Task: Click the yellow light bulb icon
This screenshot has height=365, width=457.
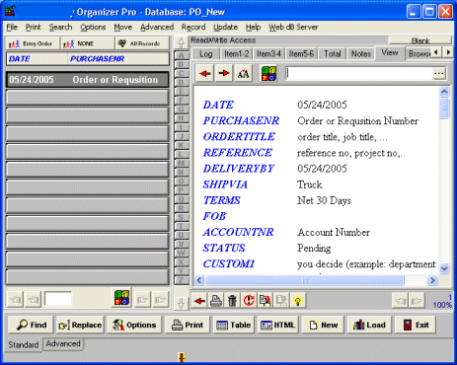Action: tap(298, 301)
